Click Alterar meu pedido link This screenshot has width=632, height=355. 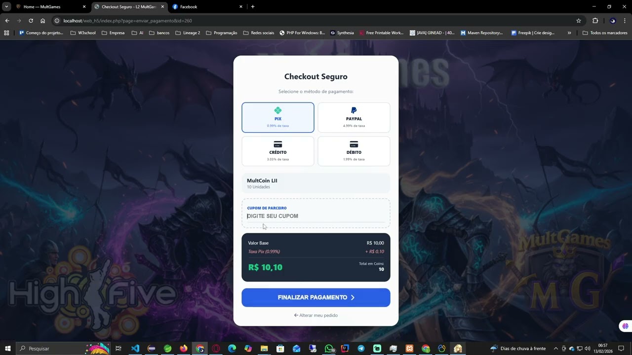pos(316,315)
